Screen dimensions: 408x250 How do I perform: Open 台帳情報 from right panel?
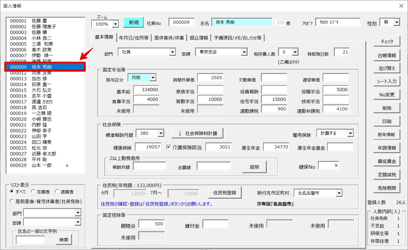tap(387, 55)
